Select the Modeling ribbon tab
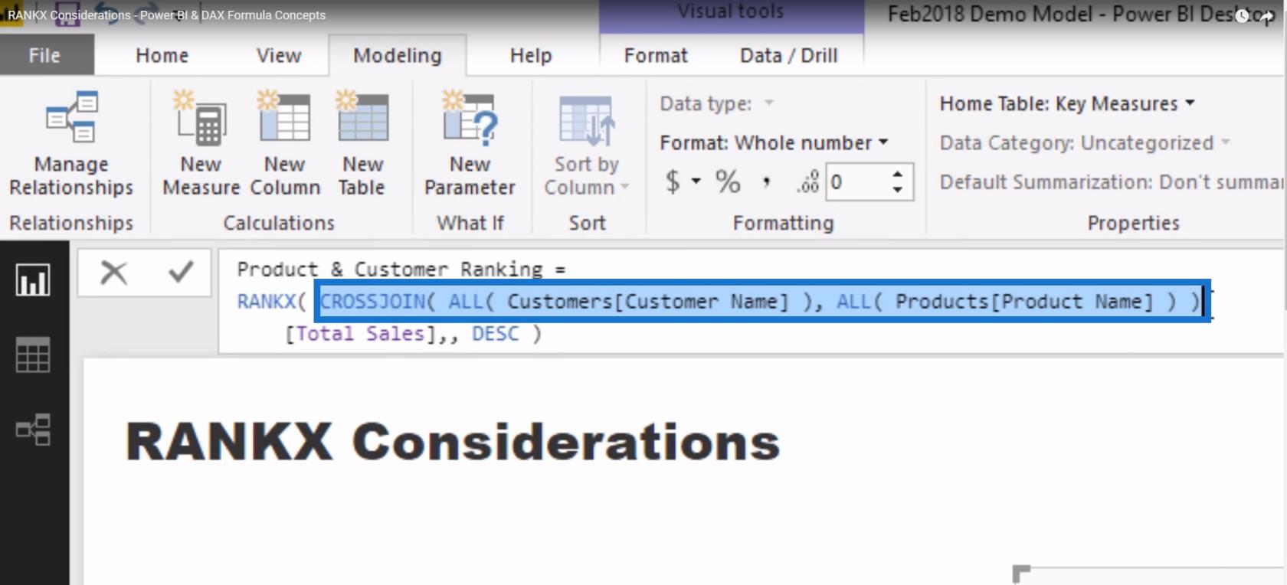The image size is (1287, 585). (x=398, y=55)
